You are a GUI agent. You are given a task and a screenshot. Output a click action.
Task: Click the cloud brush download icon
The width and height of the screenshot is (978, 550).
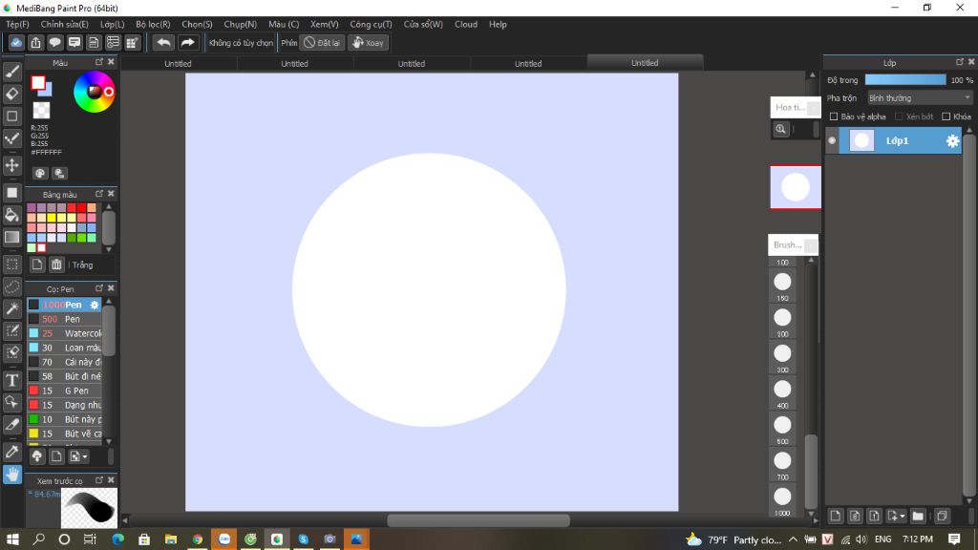click(37, 456)
